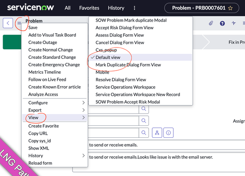This screenshot has height=176, width=245.
Task: Choose Create Known Error article
Action: pyautogui.click(x=55, y=87)
